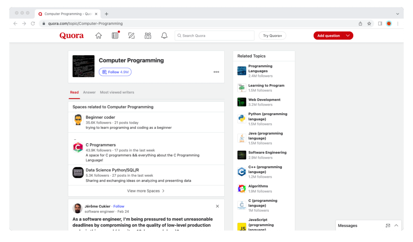Follow the Computer Programming topic
Screen dimensions: 413x242
click(x=115, y=72)
